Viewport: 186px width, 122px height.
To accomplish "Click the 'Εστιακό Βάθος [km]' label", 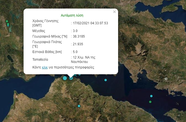I will [x=47, y=52].
